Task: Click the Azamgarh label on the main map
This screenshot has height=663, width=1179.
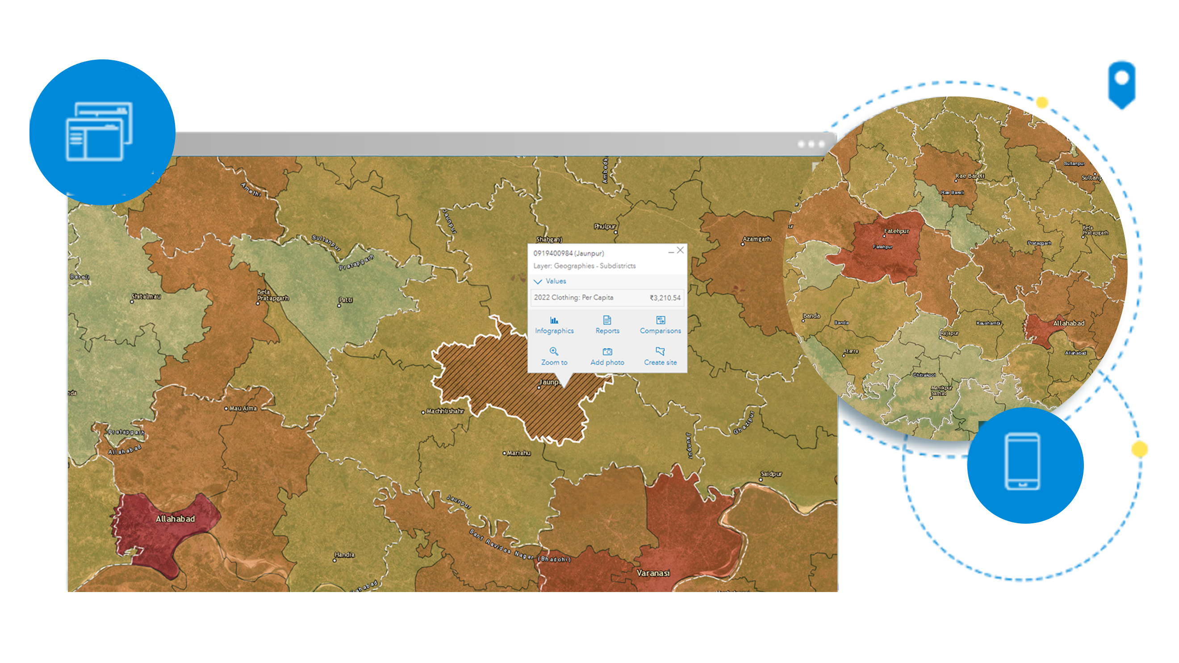Action: [x=757, y=239]
